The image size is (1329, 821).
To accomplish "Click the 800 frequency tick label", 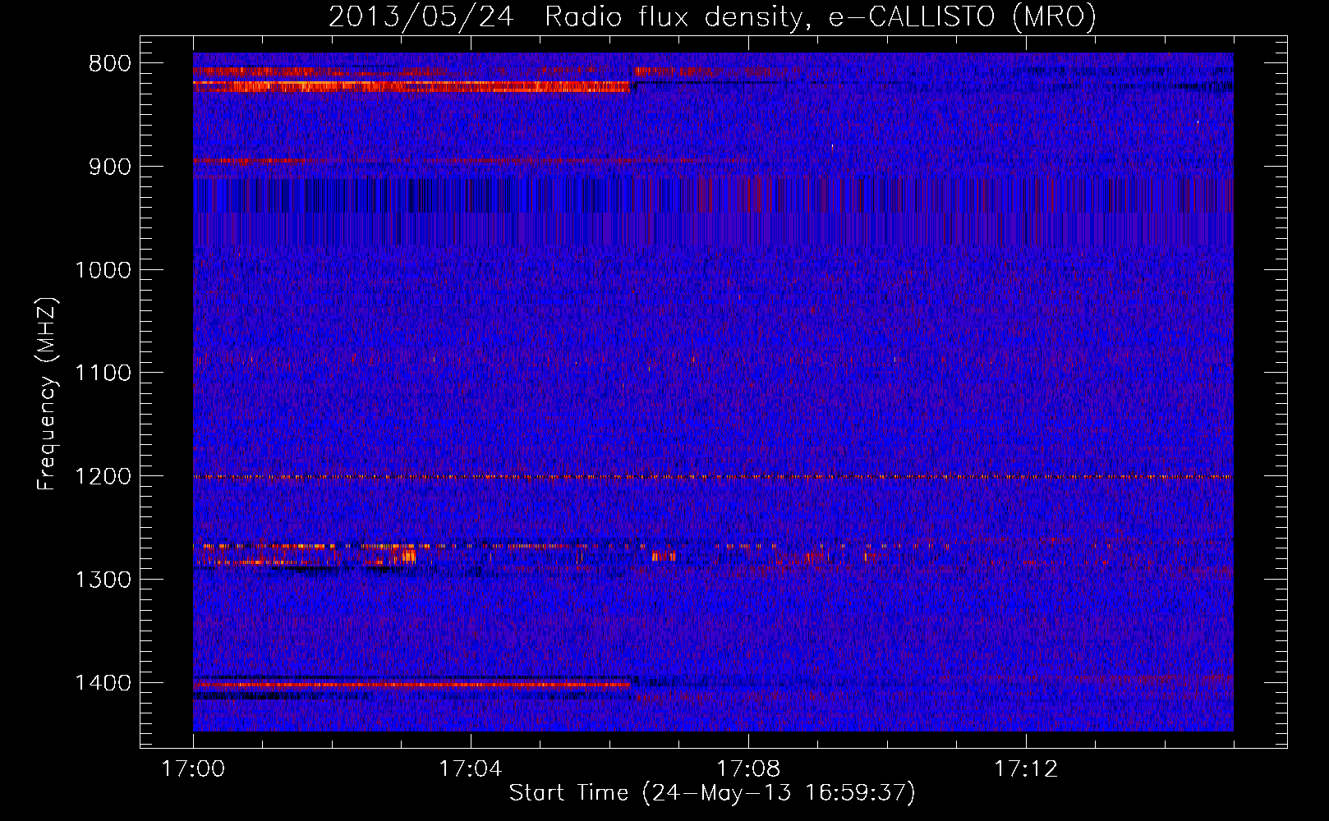I will (109, 64).
